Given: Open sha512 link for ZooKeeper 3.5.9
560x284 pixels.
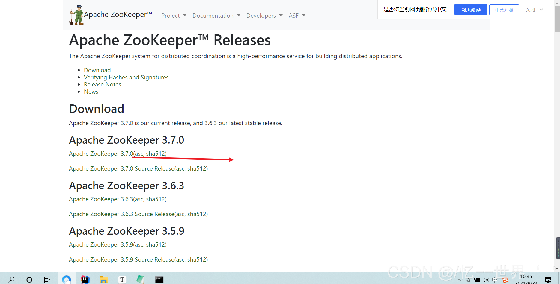Looking at the screenshot, I should (x=155, y=244).
